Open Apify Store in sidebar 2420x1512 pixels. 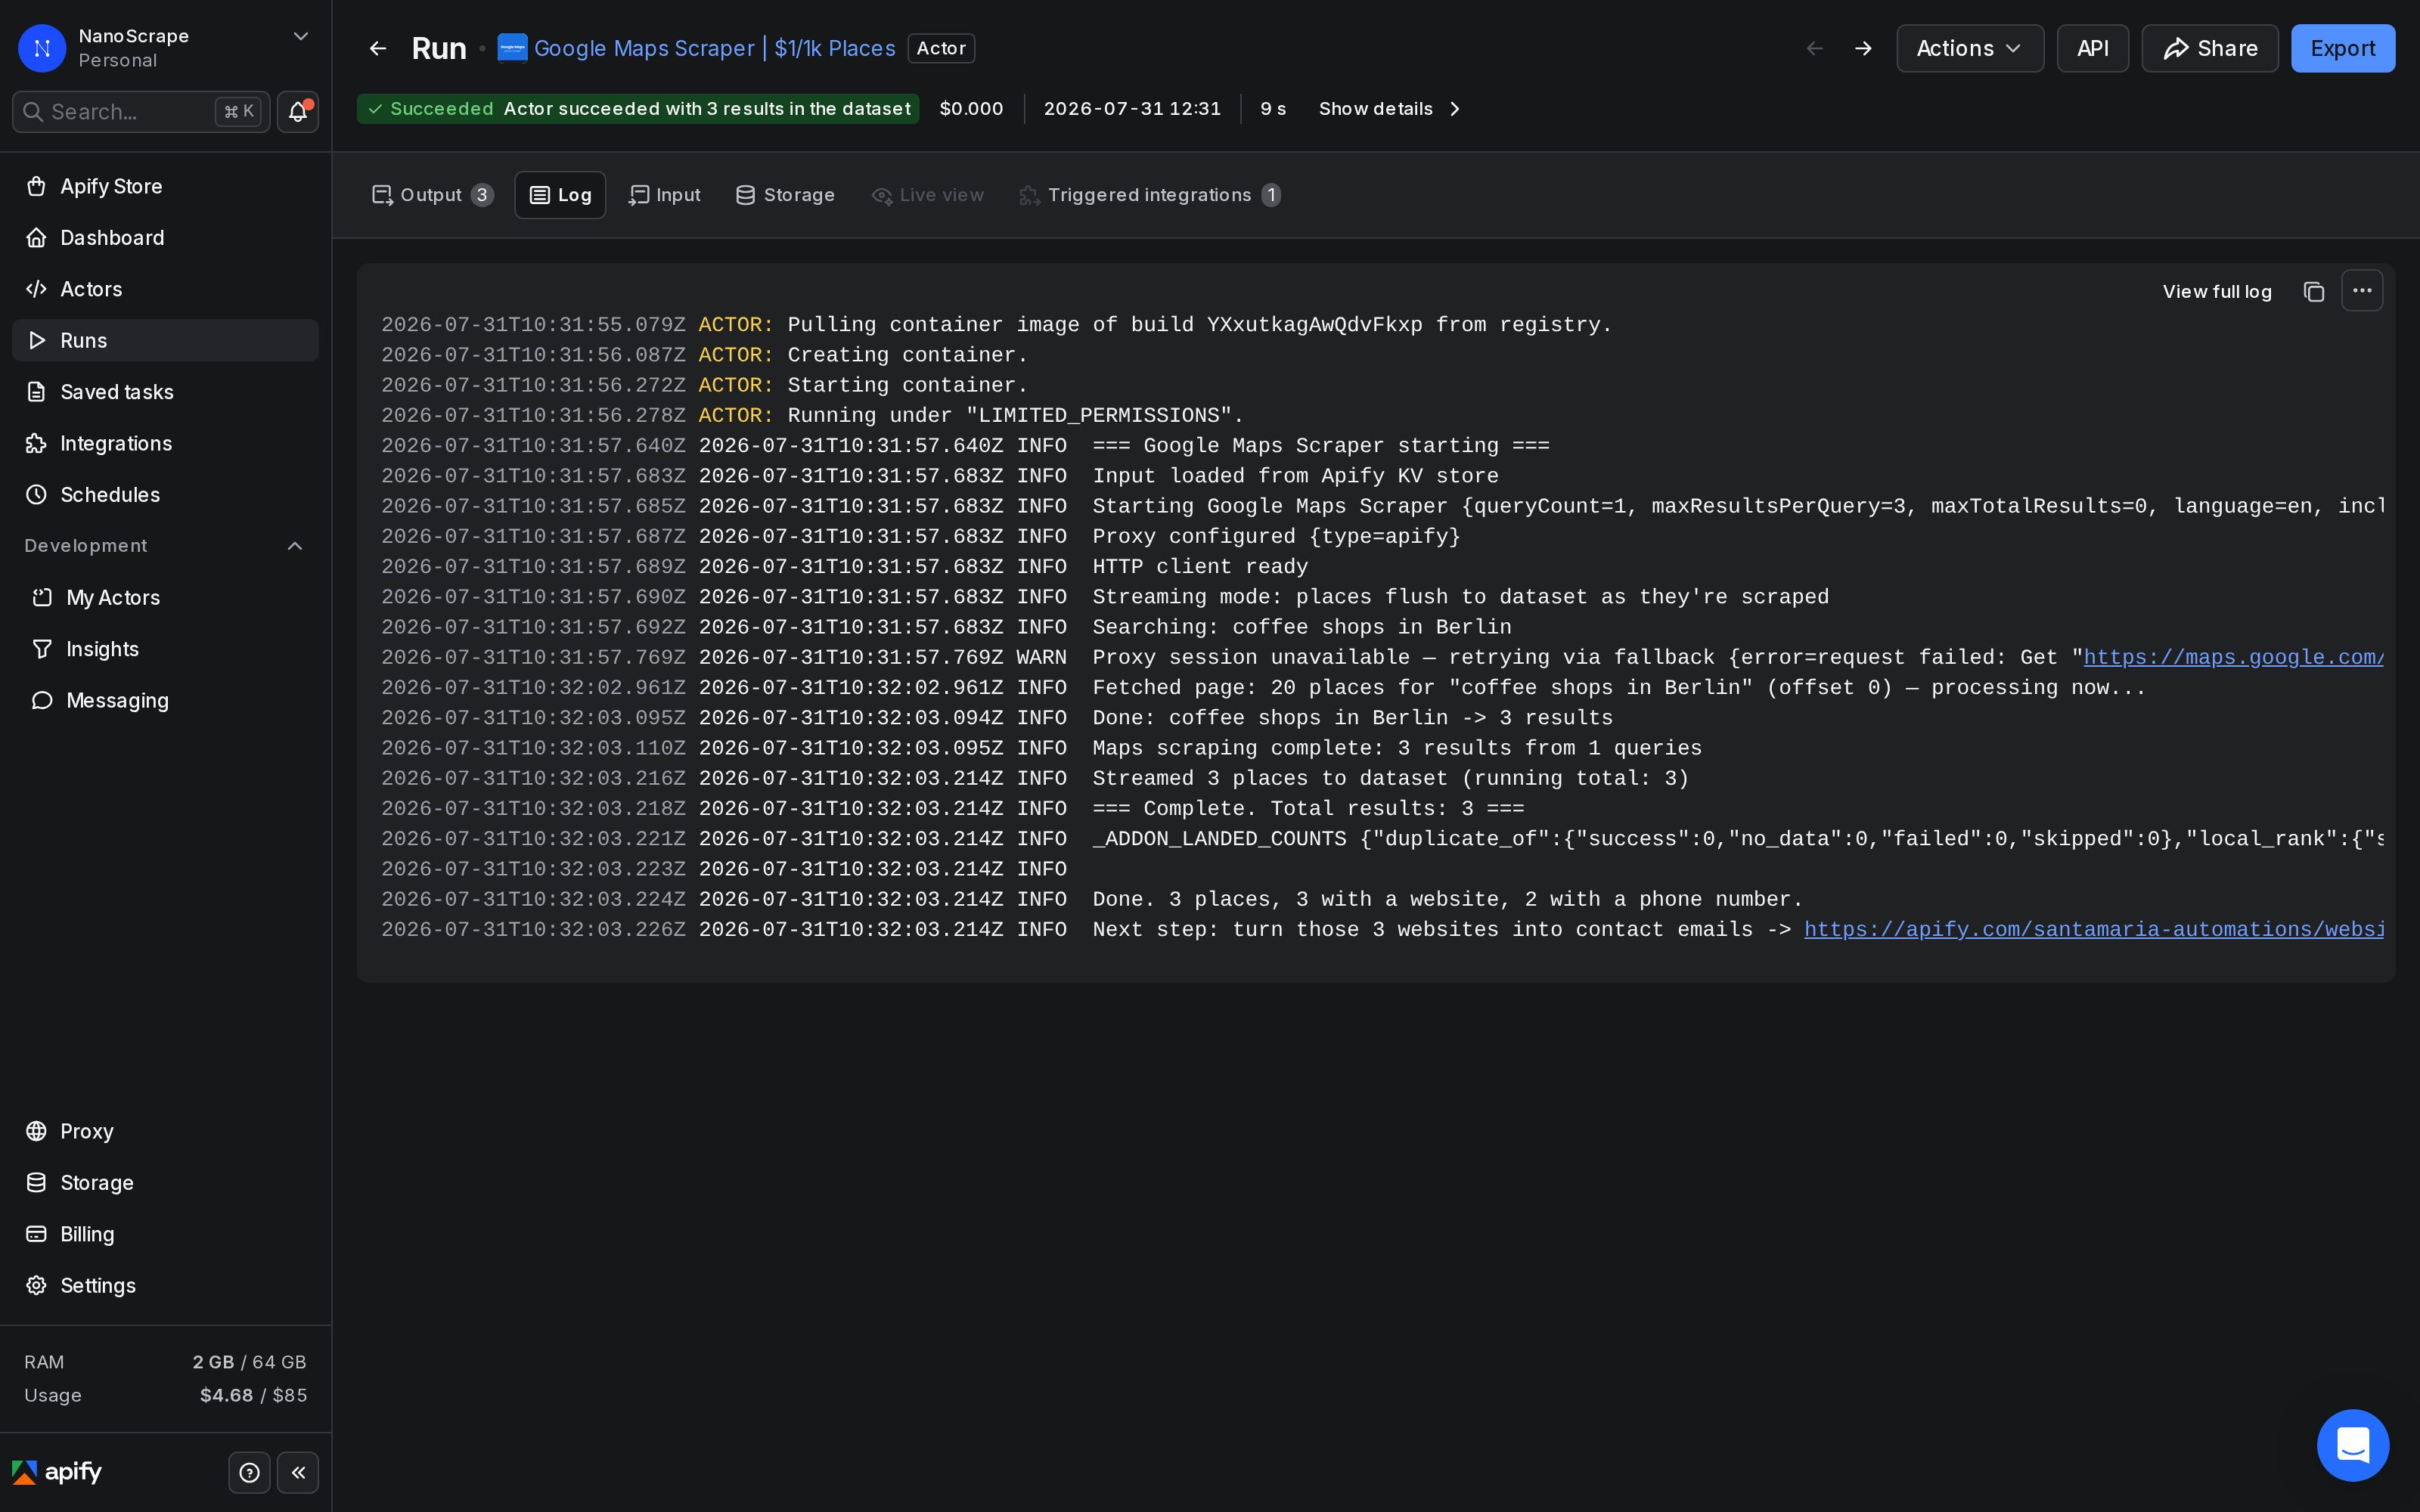click(165, 186)
